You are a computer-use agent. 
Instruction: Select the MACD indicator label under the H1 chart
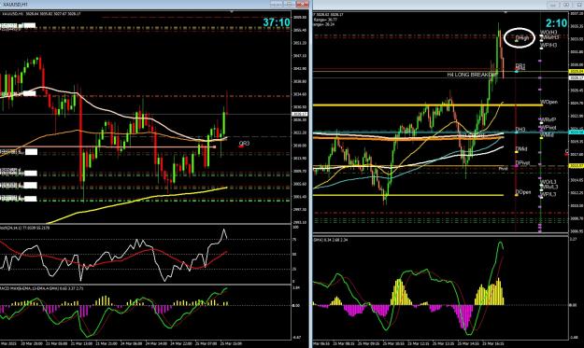pyautogui.click(x=41, y=288)
